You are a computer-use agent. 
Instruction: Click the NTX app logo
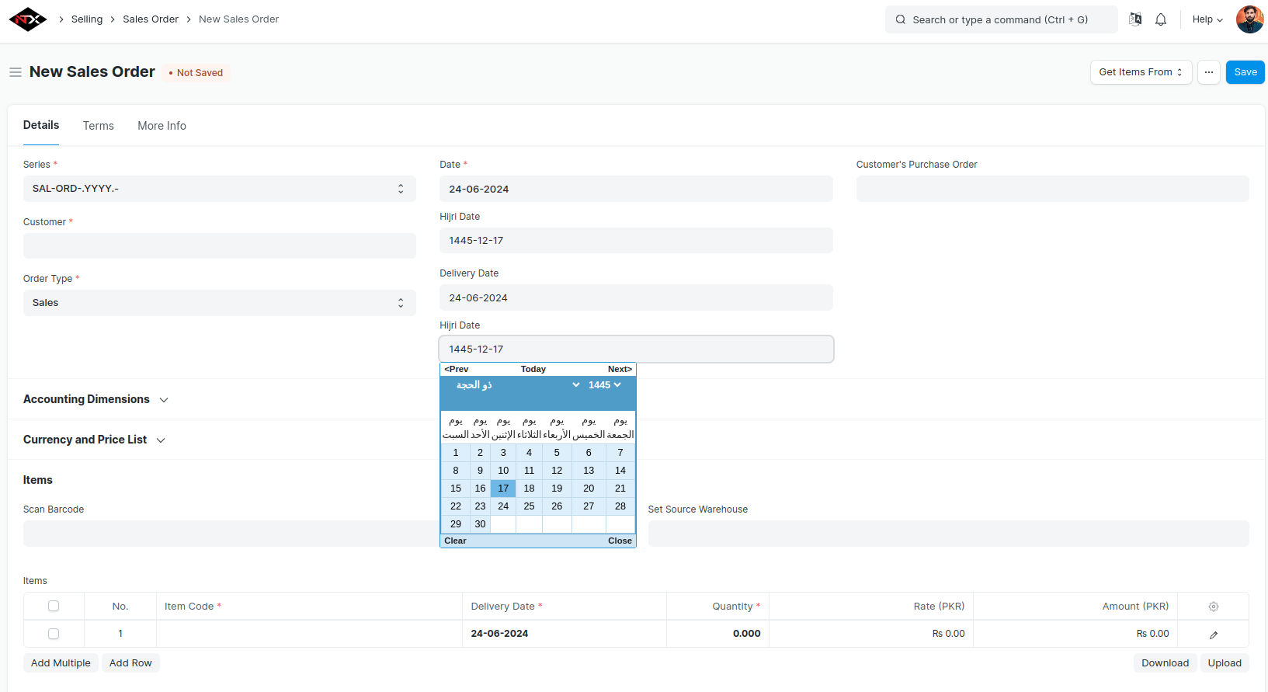28,19
